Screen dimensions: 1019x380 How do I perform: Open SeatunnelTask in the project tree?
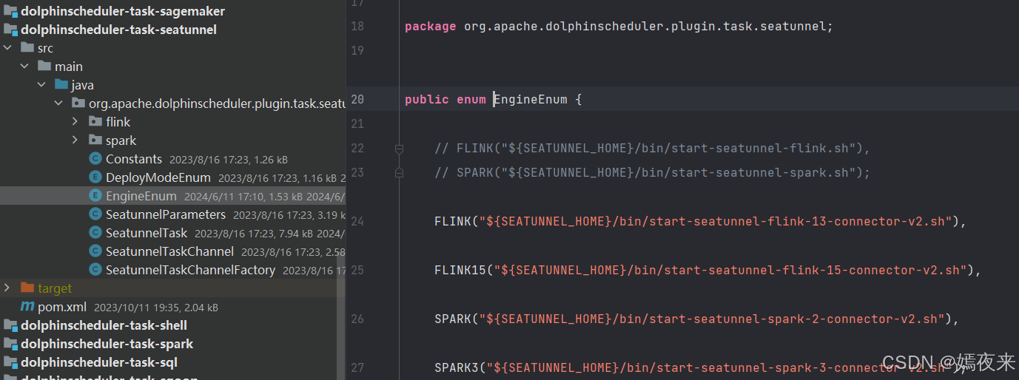coord(146,233)
